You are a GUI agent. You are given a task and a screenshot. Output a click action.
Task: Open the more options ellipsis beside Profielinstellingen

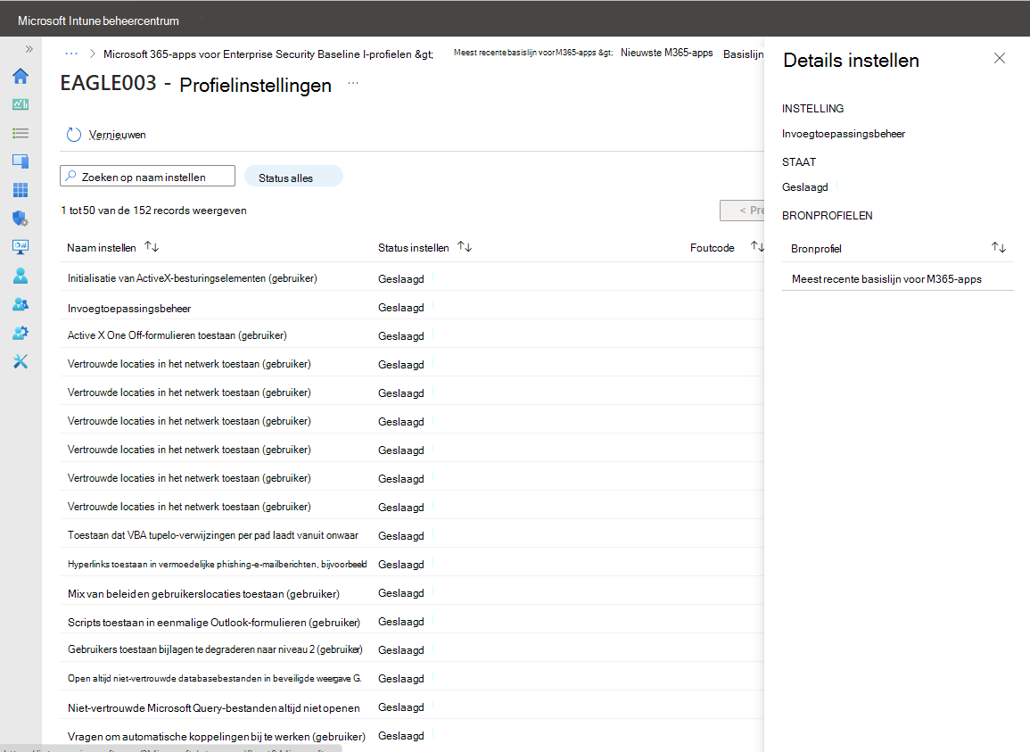(353, 84)
